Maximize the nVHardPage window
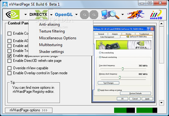 [150, 3]
